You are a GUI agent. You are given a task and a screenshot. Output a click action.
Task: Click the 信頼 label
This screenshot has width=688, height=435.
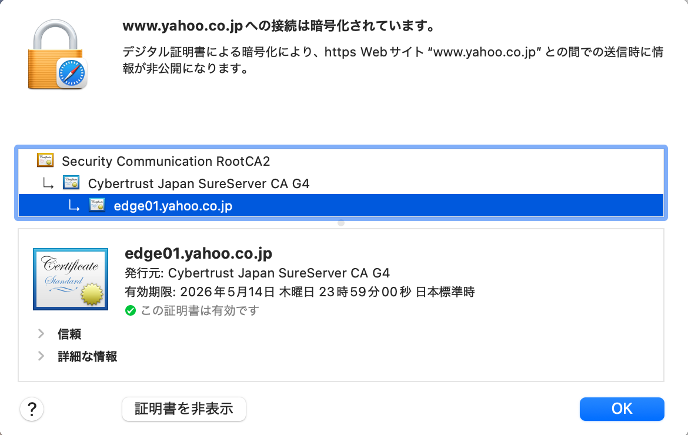pos(69,334)
